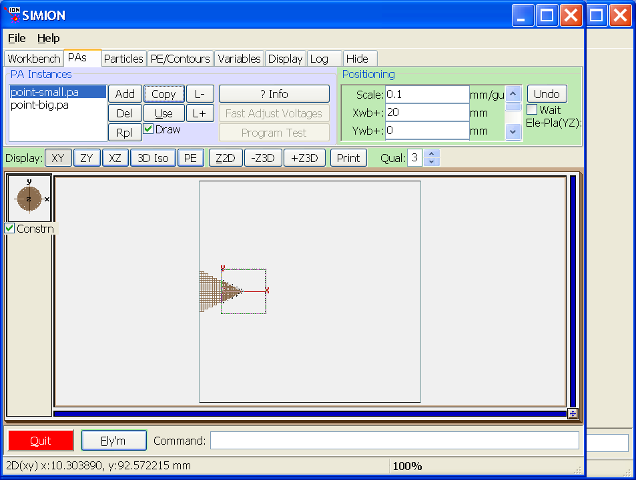Open the ? Info button

[274, 94]
